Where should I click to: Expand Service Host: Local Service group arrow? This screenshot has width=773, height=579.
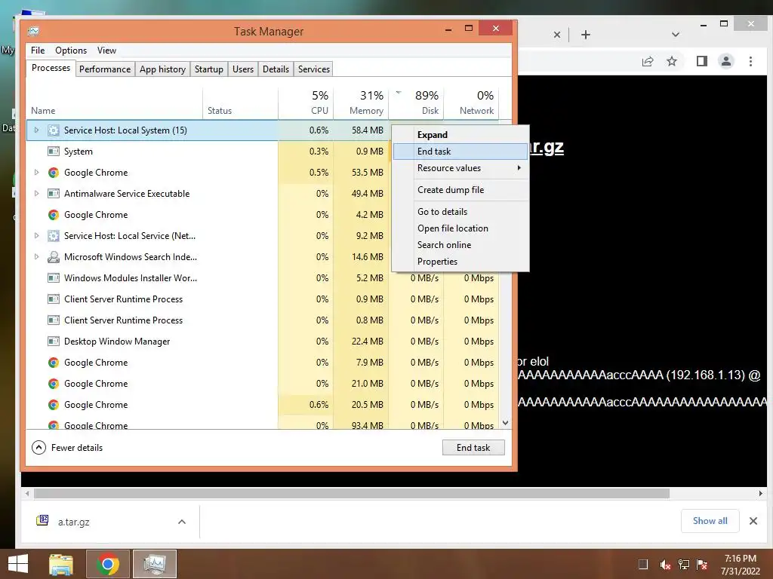36,236
